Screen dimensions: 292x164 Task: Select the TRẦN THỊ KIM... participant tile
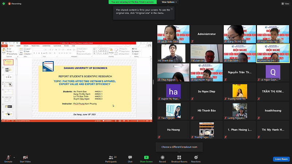coord(273,91)
